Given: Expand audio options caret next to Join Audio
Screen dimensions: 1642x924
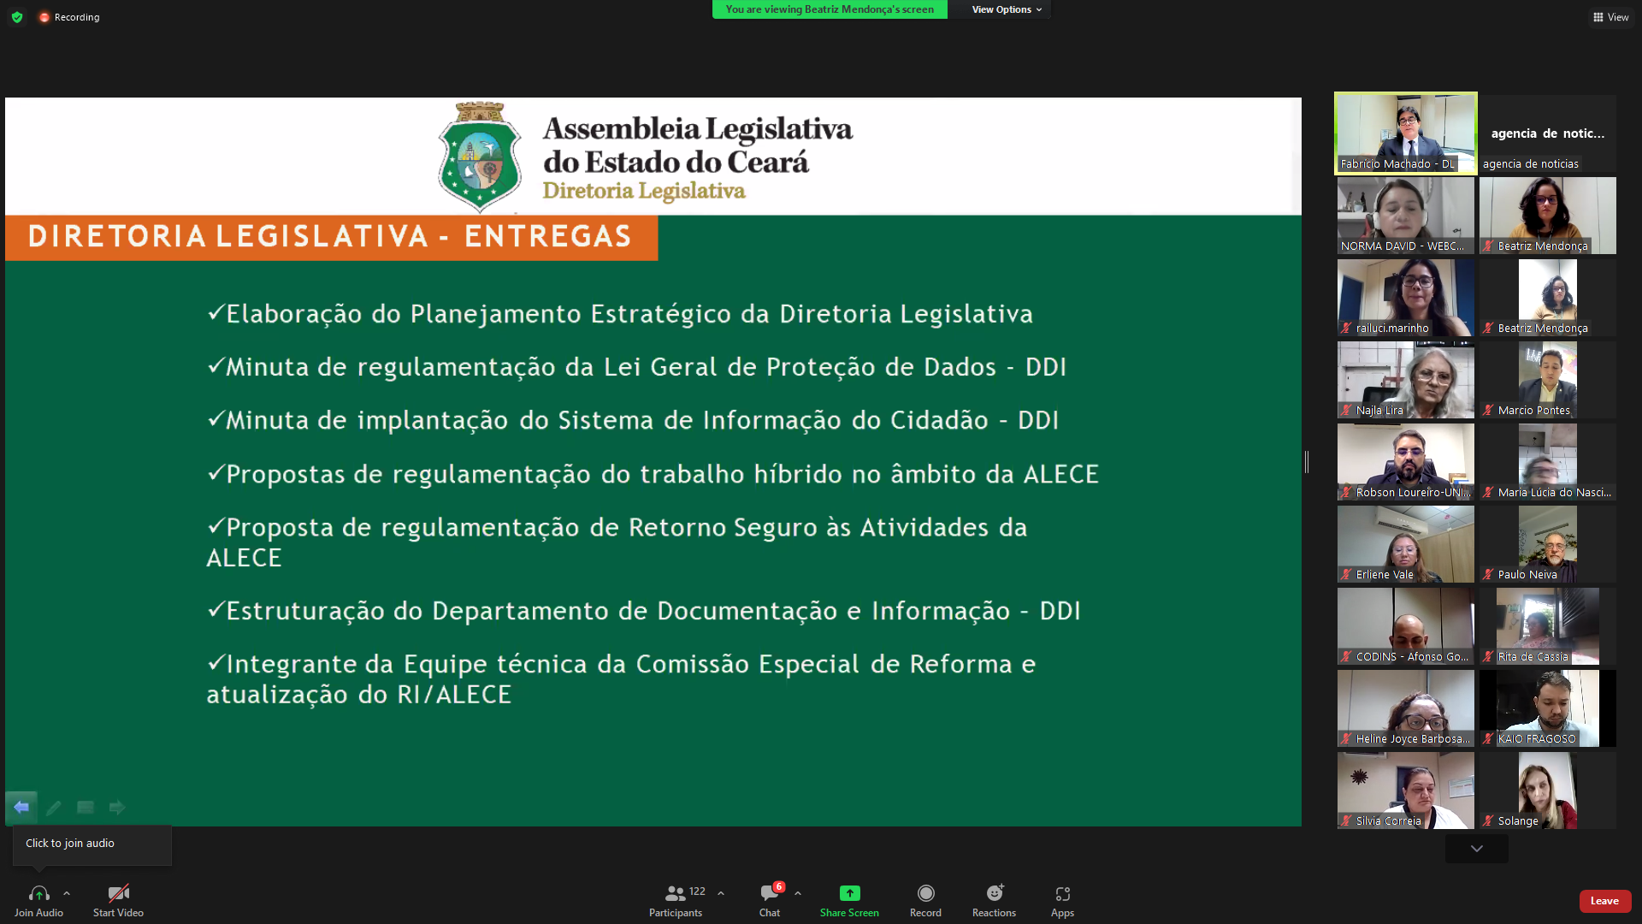Looking at the screenshot, I should (67, 893).
